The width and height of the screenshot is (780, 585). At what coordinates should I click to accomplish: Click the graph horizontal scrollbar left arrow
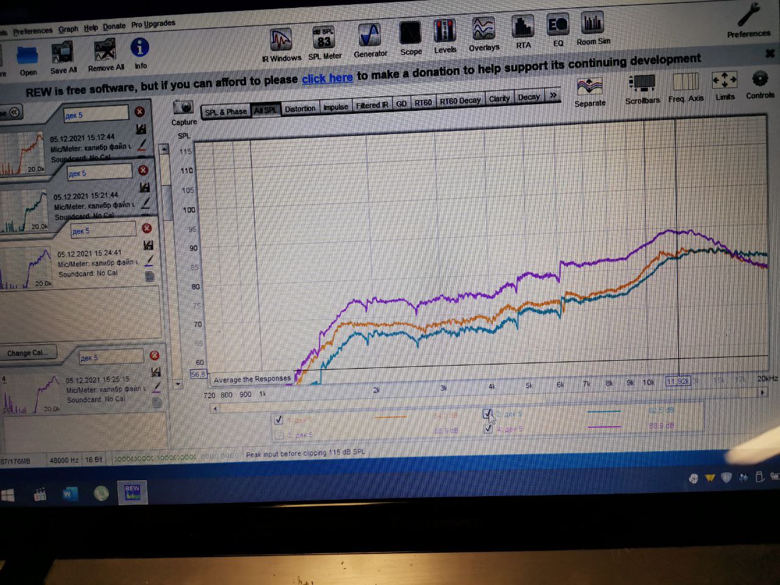tap(214, 408)
